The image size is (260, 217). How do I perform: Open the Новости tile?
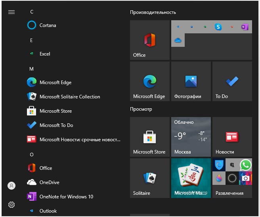click(x=232, y=137)
